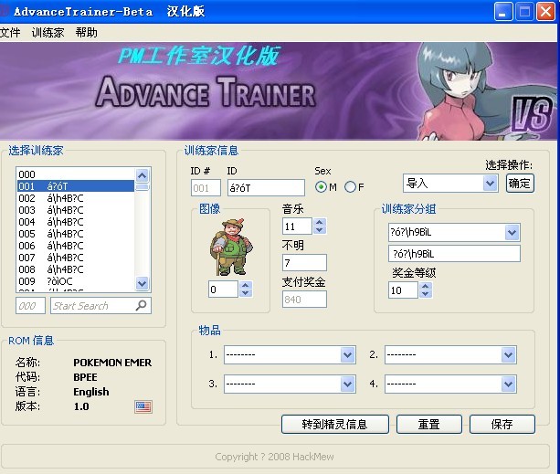Open item slot 3 dropdown

(x=347, y=384)
